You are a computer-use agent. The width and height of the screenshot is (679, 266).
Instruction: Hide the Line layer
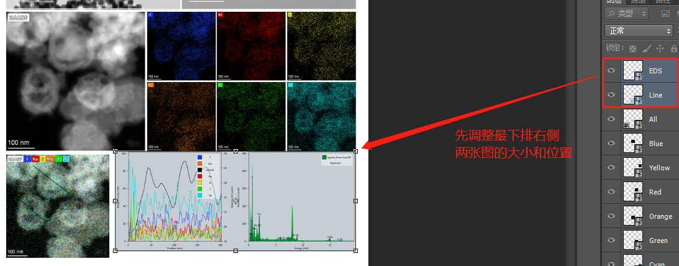point(611,95)
